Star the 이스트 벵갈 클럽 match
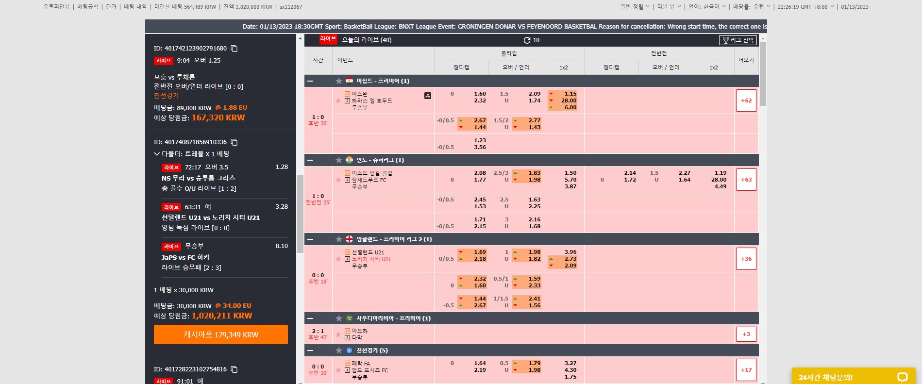The width and height of the screenshot is (922, 384). (x=338, y=180)
